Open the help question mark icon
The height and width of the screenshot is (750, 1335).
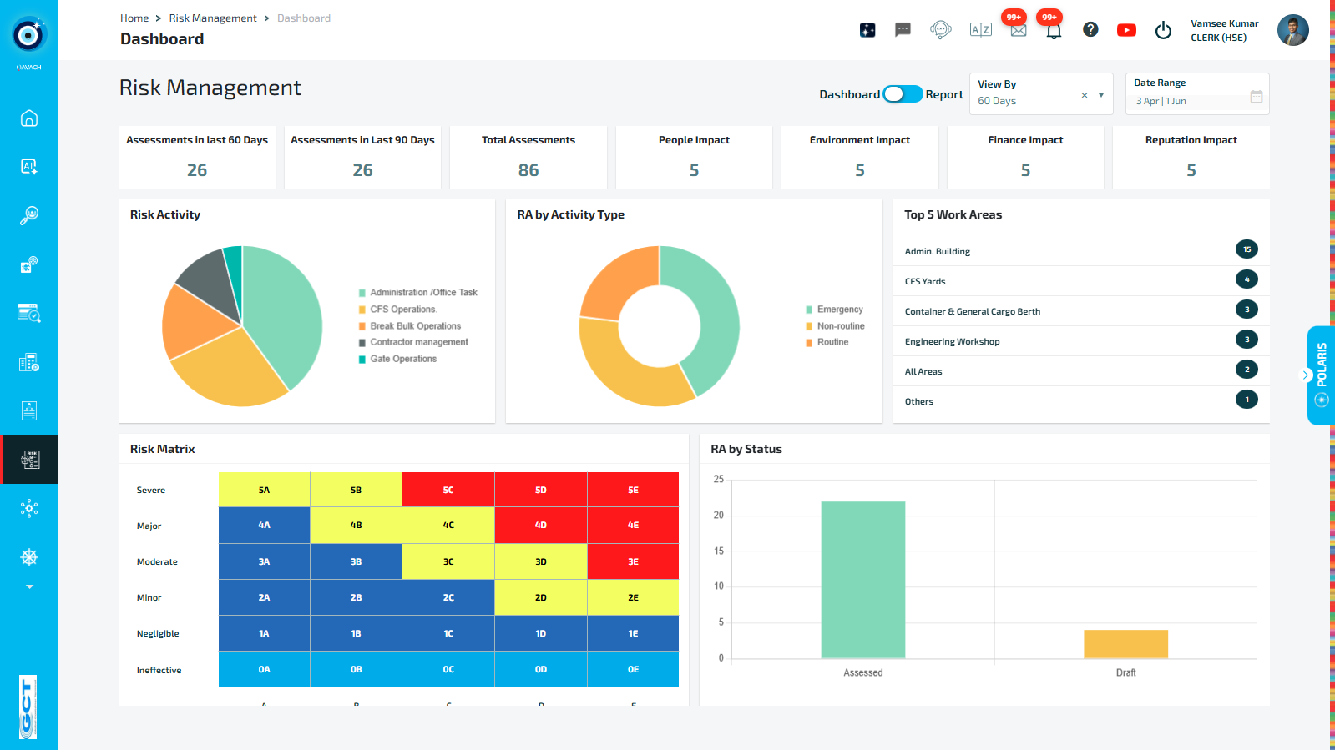[x=1090, y=30]
